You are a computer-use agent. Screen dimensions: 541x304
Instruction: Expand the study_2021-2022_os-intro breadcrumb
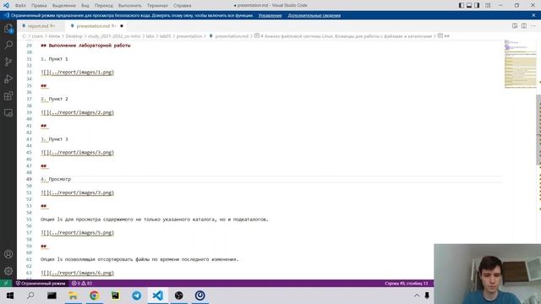click(114, 36)
